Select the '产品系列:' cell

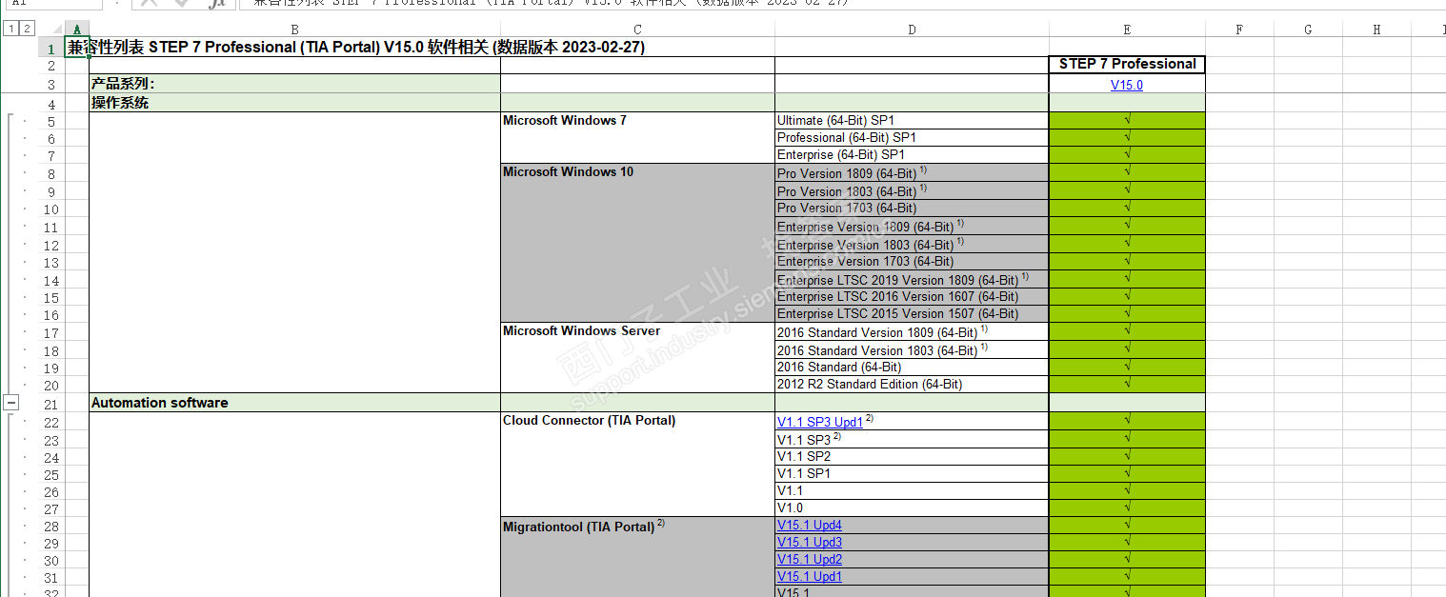tap(294, 84)
